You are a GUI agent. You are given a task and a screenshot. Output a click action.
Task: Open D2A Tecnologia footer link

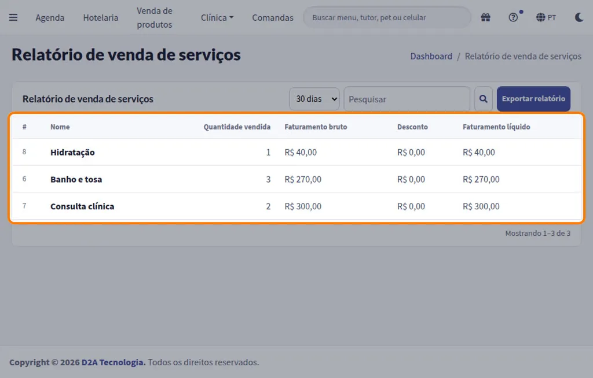coord(114,362)
